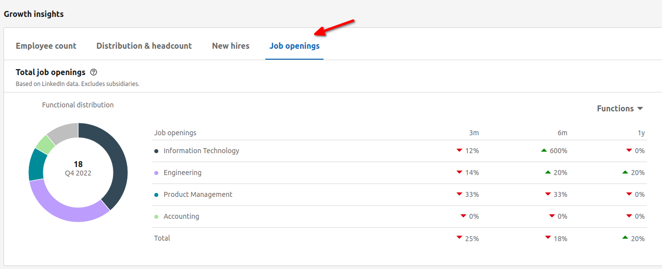Viewport: 662px width, 269px height.
Task: Open the Functions dropdown
Action: 620,108
